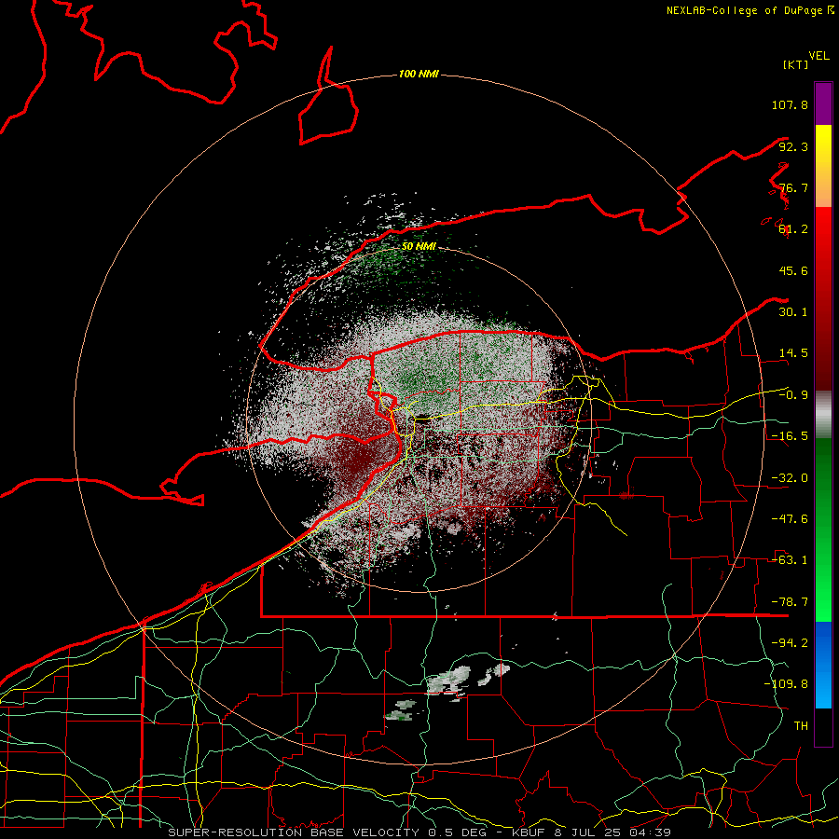This screenshot has height=839, width=839.
Task: Select the -16.5 scale value
Action: pos(790,436)
